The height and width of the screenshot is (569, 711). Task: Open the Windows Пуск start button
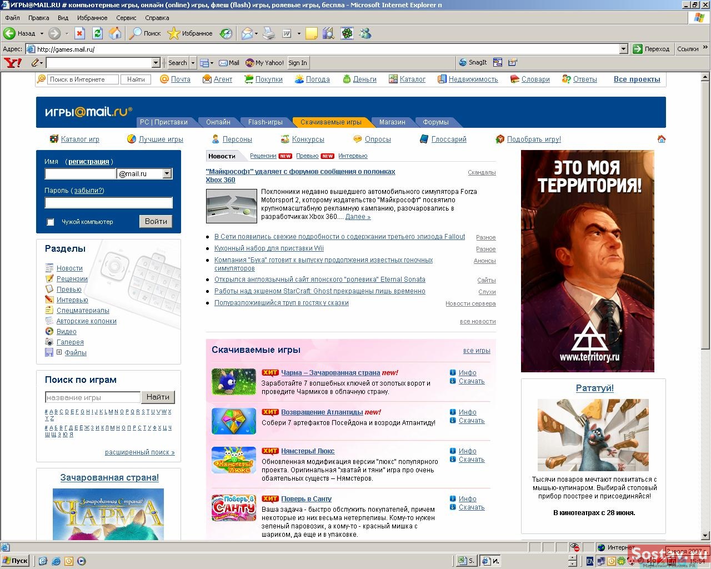tap(15, 561)
